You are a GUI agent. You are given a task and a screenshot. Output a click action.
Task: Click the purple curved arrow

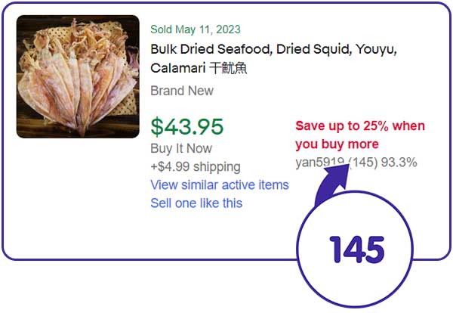[x=326, y=191]
